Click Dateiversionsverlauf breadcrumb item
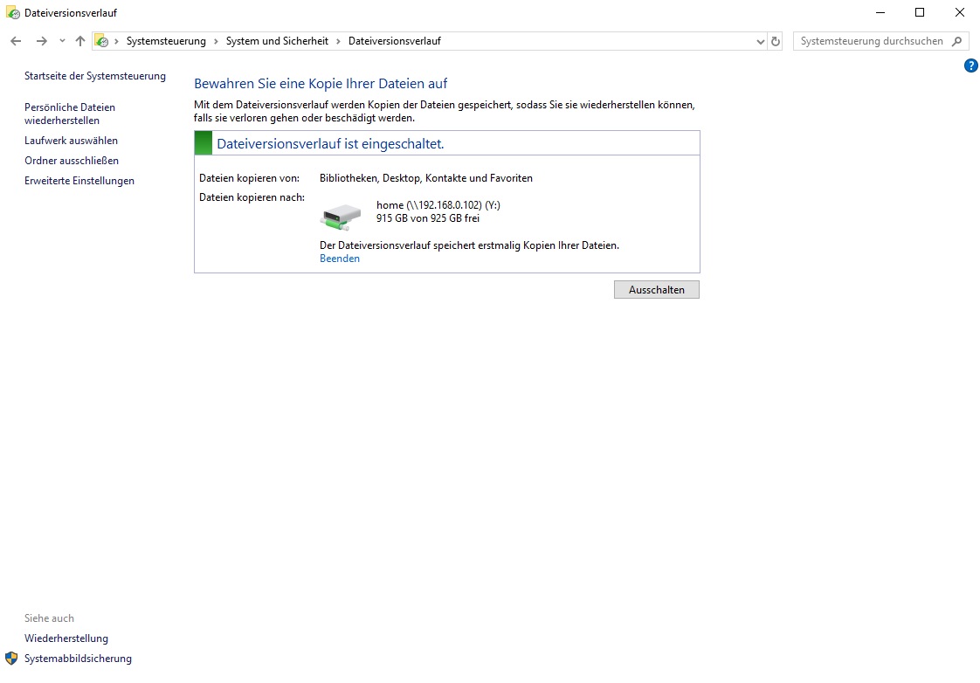980x683 pixels. [x=395, y=41]
